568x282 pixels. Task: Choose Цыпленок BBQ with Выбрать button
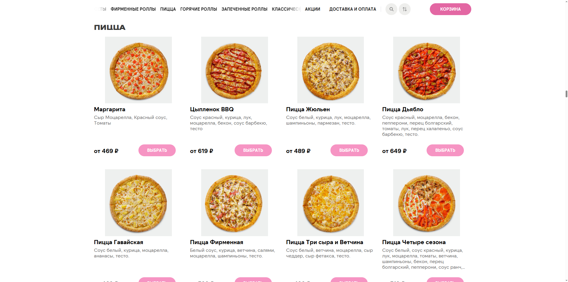253,150
